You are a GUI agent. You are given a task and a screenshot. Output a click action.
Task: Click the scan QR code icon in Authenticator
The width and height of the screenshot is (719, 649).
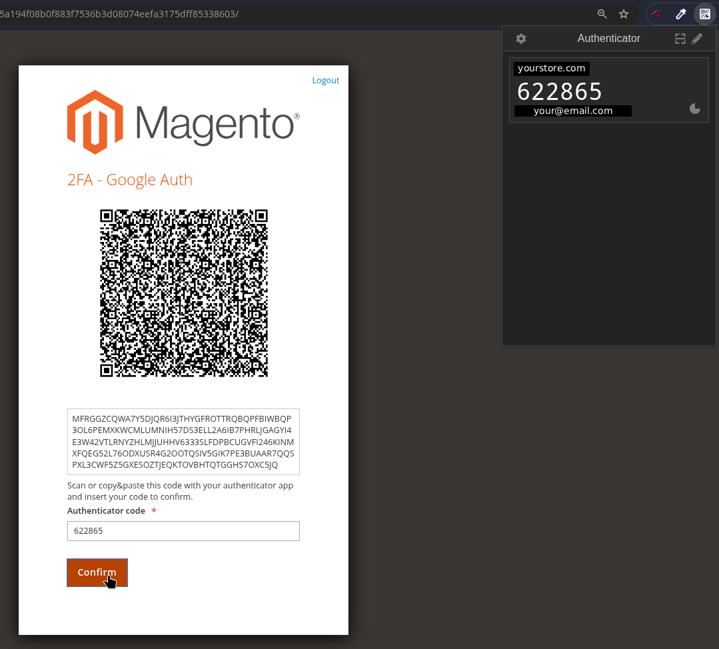pos(680,39)
